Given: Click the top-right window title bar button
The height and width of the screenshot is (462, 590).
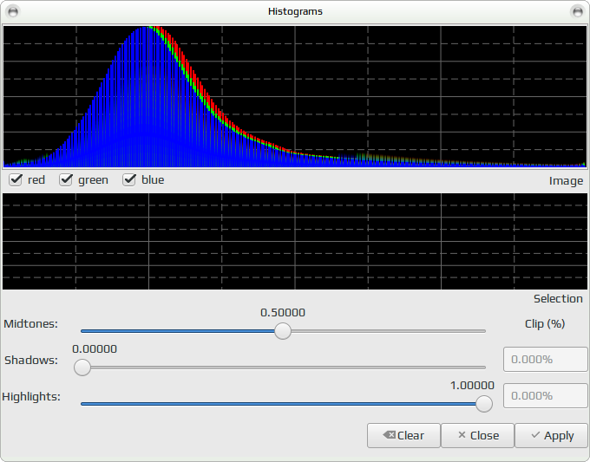Looking at the screenshot, I should click(577, 11).
